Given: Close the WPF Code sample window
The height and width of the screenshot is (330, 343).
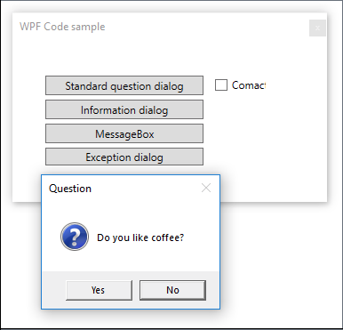Looking at the screenshot, I should [317, 28].
